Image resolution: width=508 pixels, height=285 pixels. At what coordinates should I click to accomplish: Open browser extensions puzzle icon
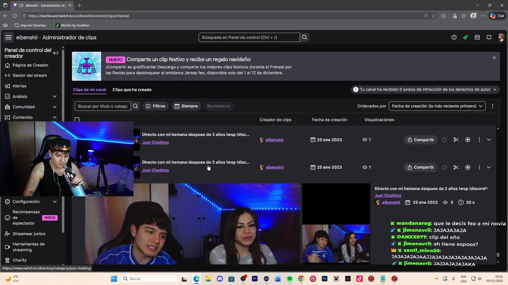point(444,16)
